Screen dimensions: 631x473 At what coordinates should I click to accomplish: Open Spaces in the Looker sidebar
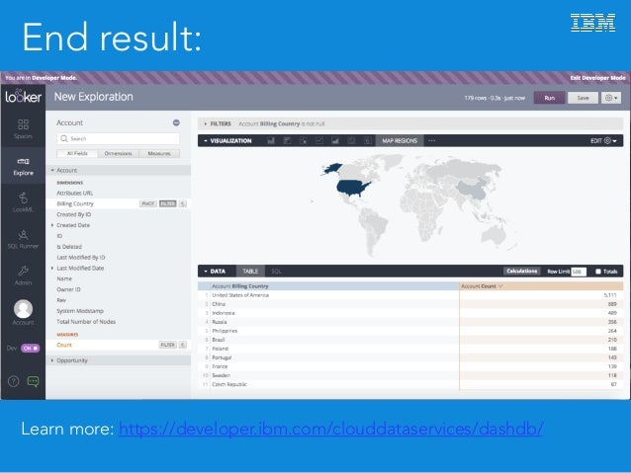pyautogui.click(x=23, y=129)
